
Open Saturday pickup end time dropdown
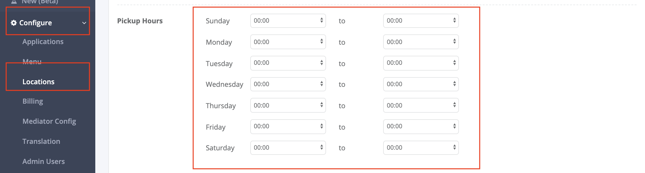pos(421,148)
